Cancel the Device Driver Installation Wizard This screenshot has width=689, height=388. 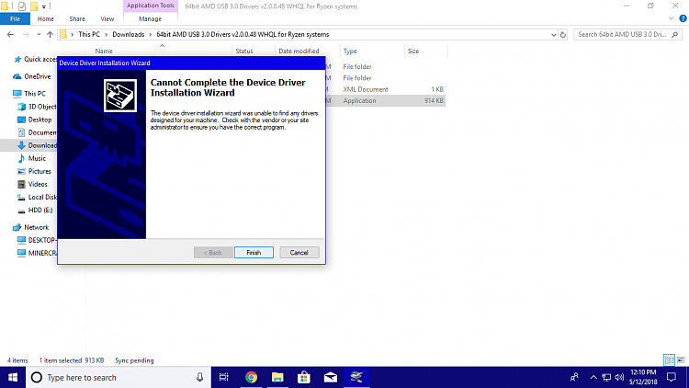pos(299,253)
